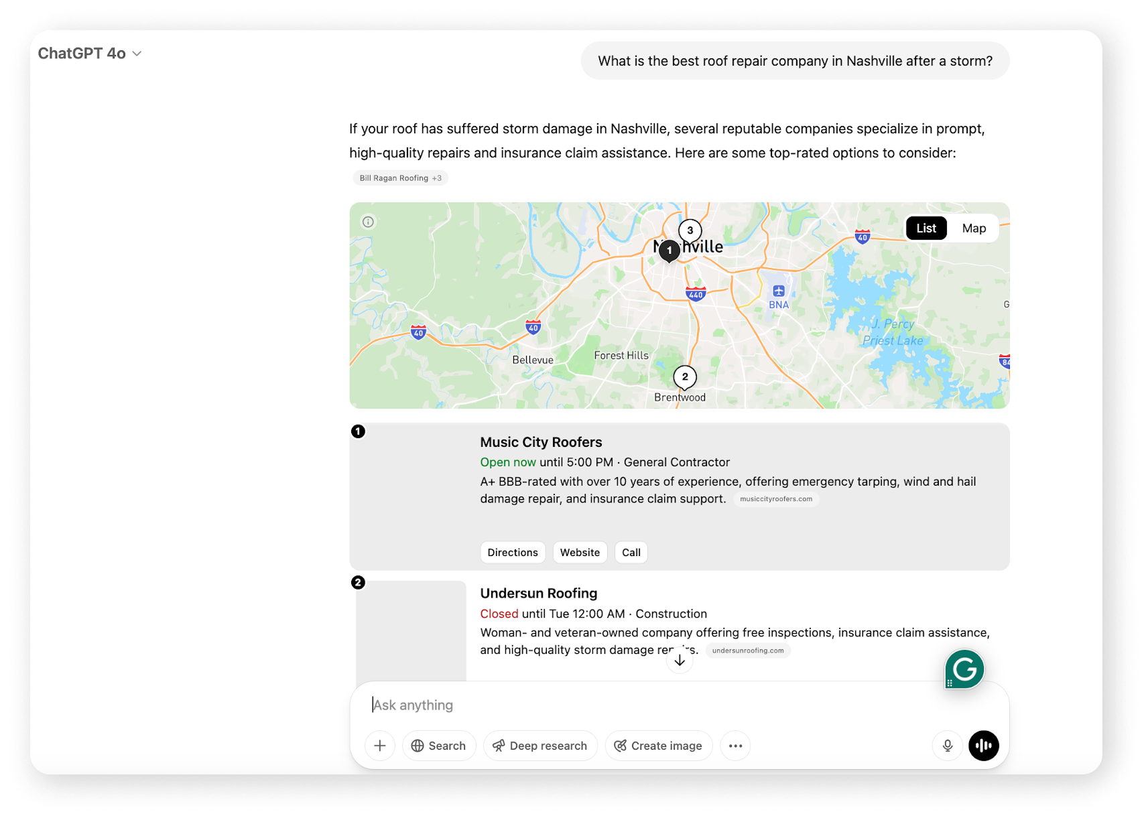The height and width of the screenshot is (818, 1146).
Task: Open musiccityroofers.com source link
Action: (x=776, y=499)
